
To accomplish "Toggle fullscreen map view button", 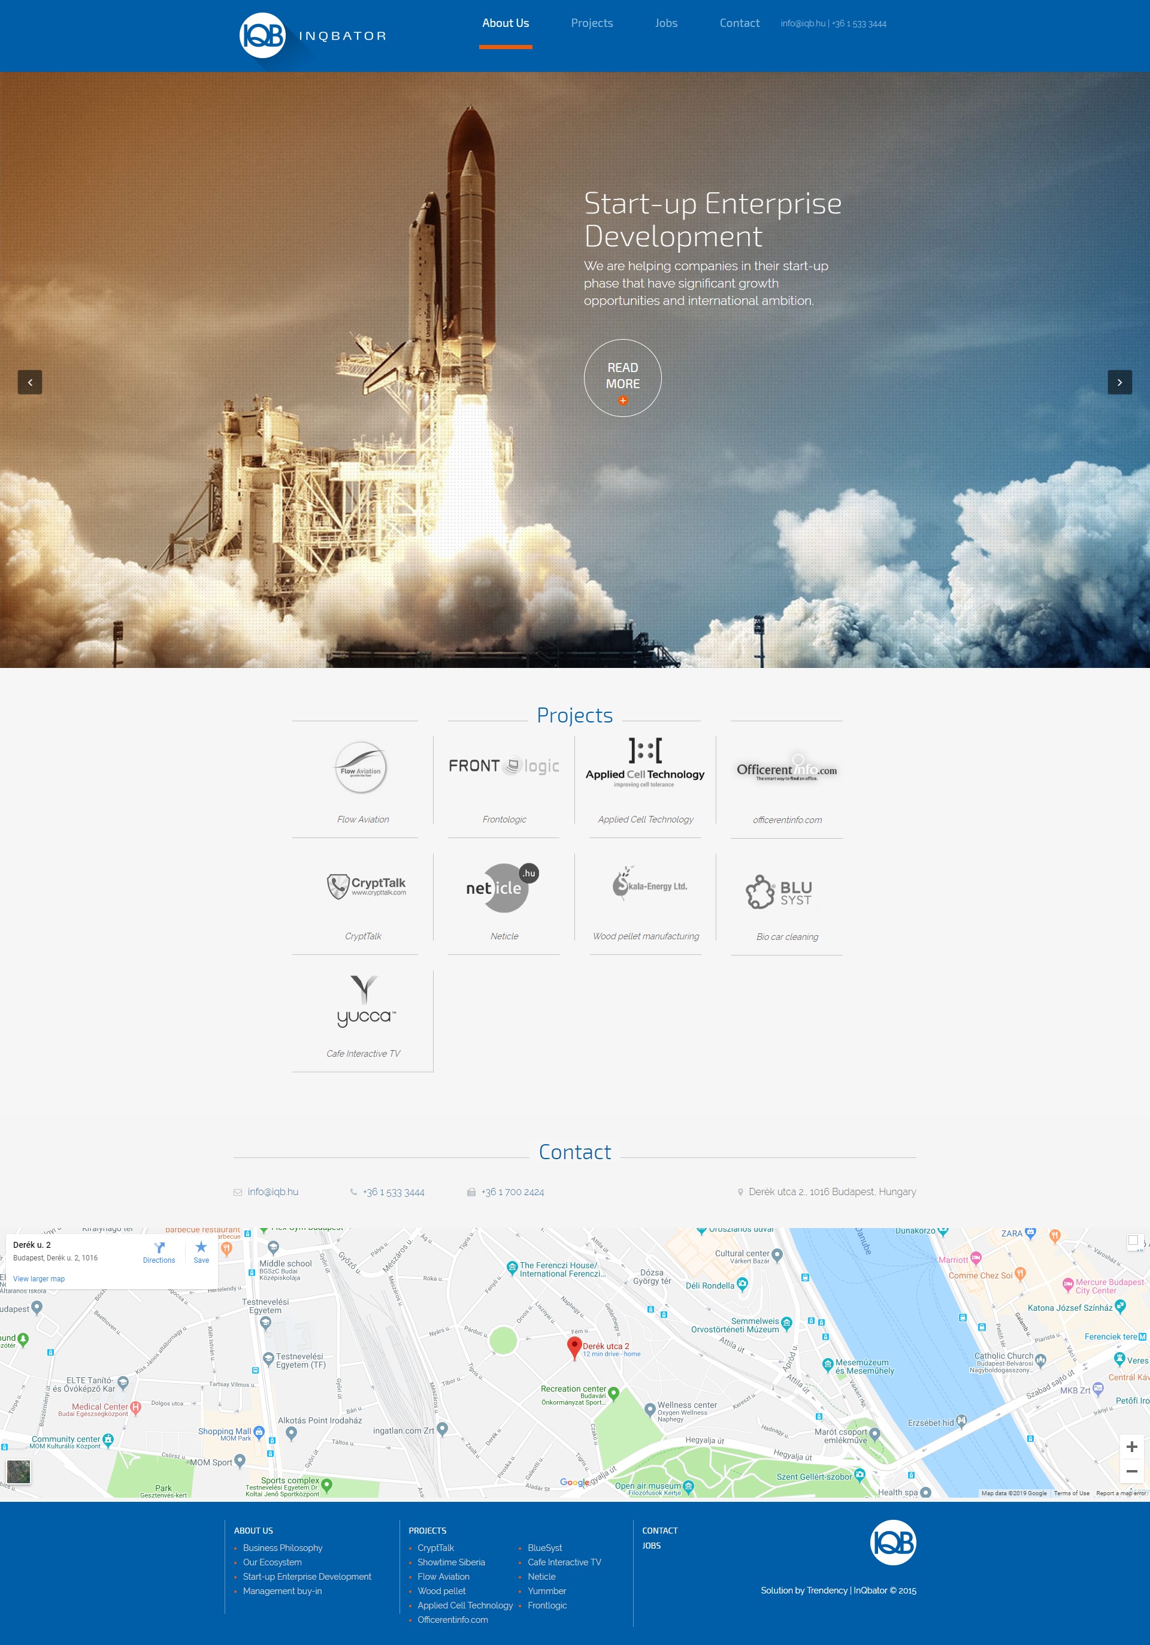I will tap(1133, 1240).
